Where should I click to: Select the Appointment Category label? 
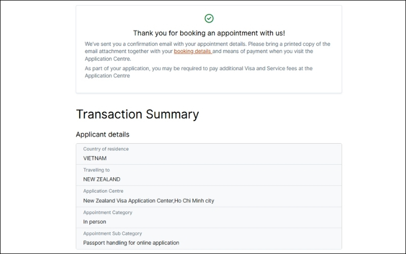108,212
